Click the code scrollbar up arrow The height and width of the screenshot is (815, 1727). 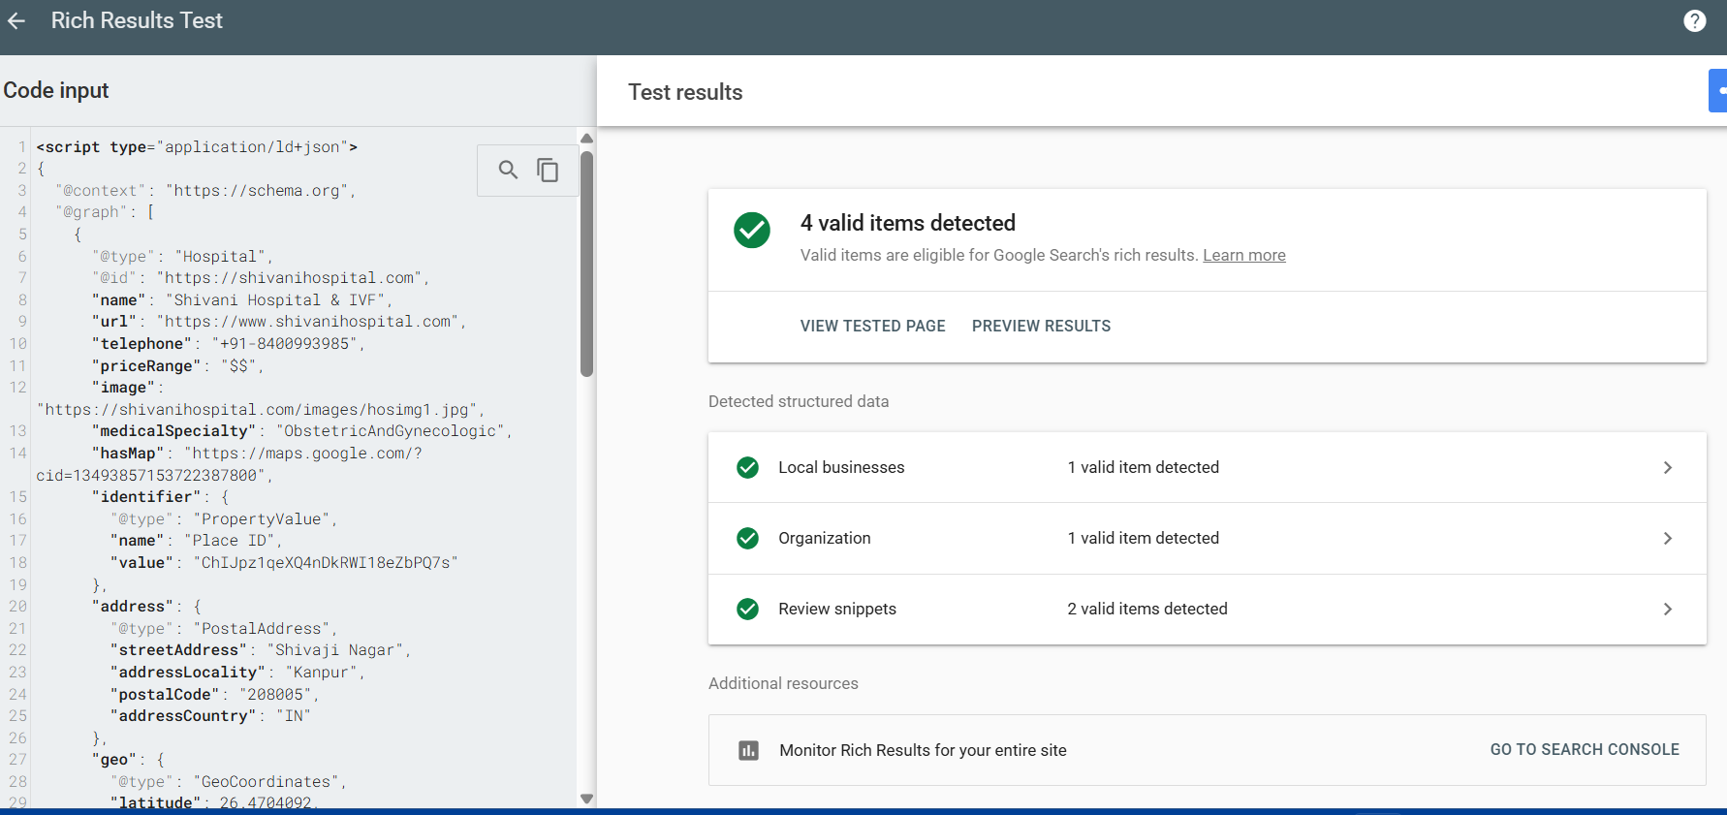586,139
